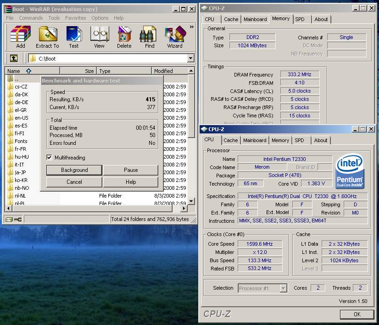Switch to Cache tab in front CPU-Z window

pyautogui.click(x=231, y=140)
